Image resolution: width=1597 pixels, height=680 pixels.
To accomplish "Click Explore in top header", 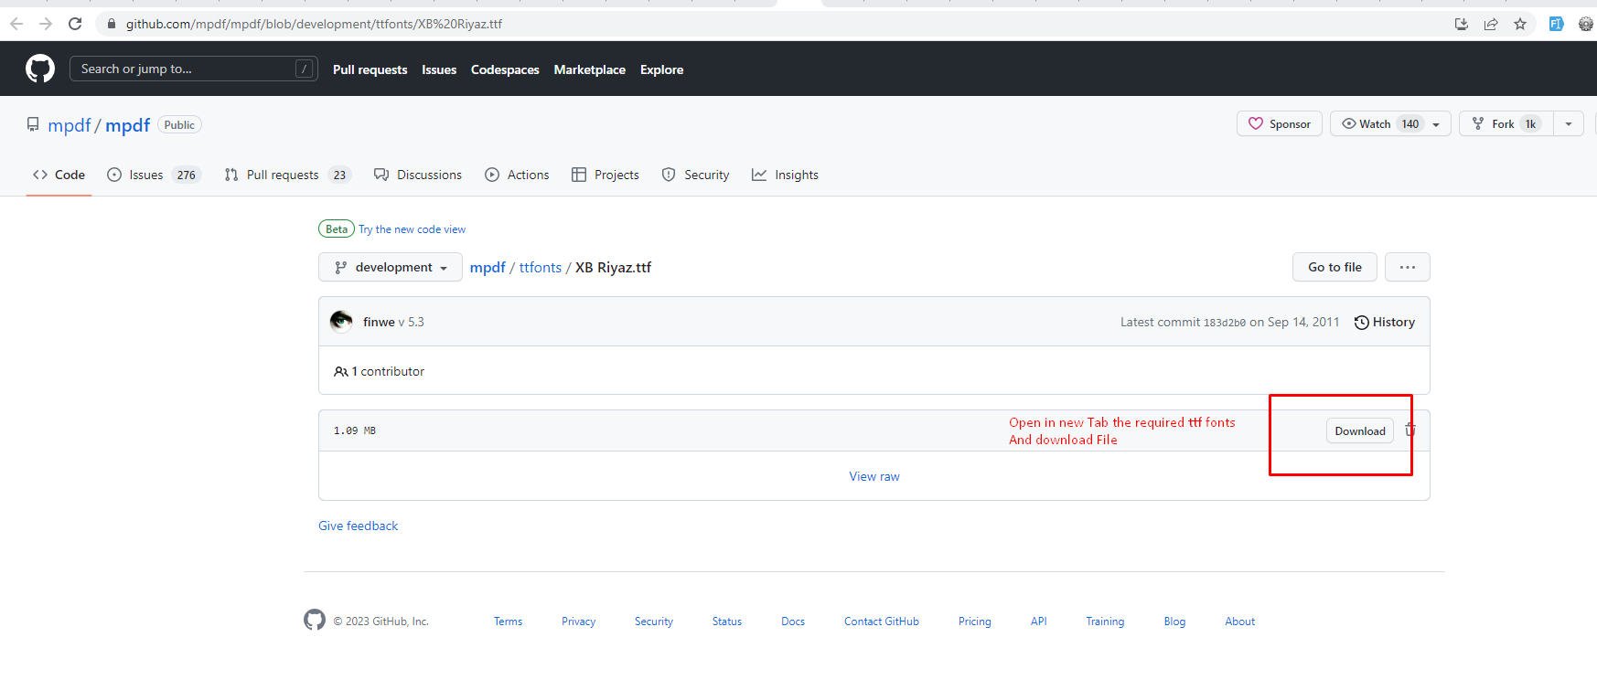I will coord(662,69).
